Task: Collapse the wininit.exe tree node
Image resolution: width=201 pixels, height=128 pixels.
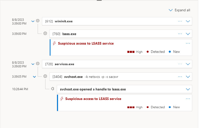Action: 33,21
